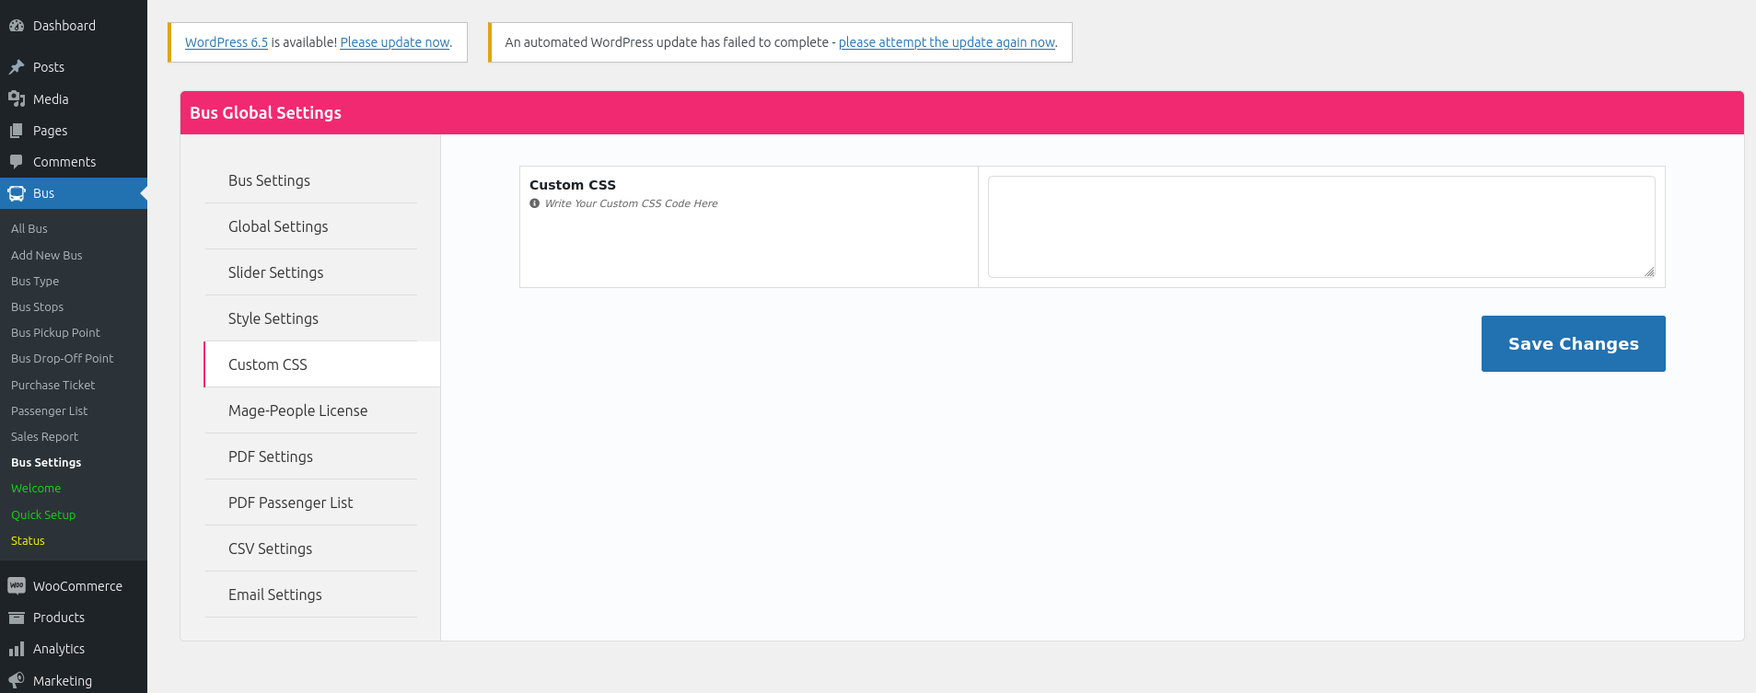Click the Pages icon in sidebar

pos(17,131)
